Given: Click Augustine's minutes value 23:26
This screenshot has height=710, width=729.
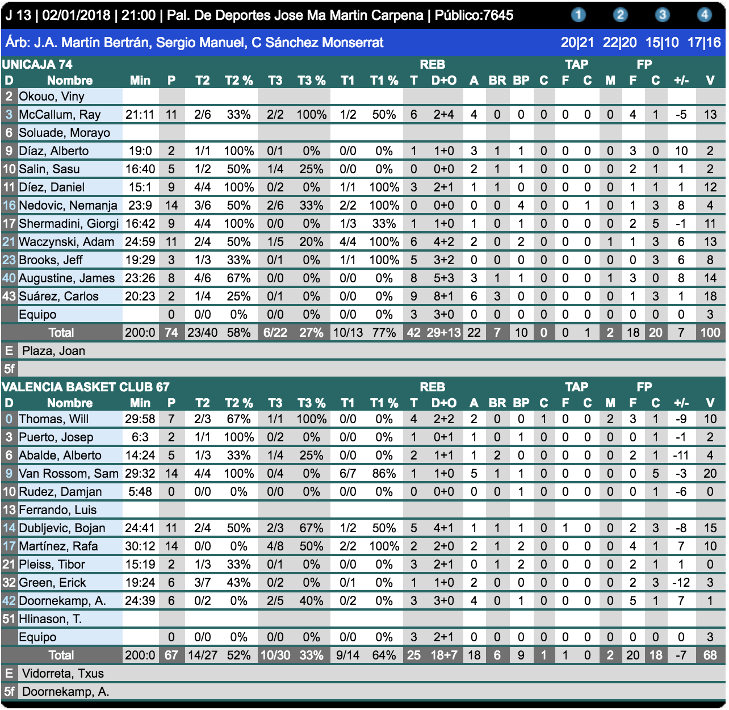Looking at the screenshot, I should pos(140,278).
